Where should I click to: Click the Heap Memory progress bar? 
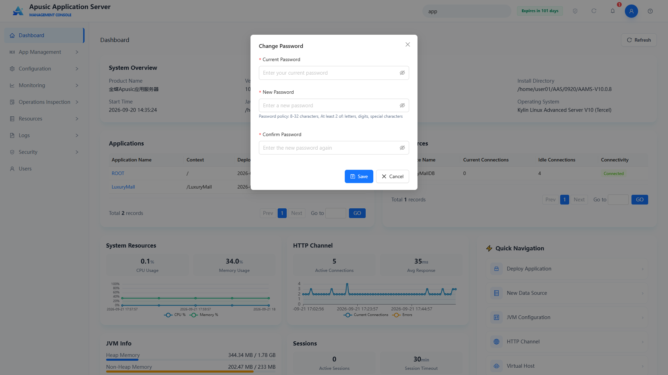click(191, 360)
